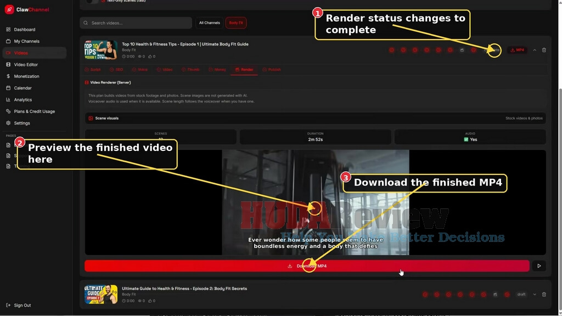
Task: Open the Voice tab
Action: tap(140, 70)
